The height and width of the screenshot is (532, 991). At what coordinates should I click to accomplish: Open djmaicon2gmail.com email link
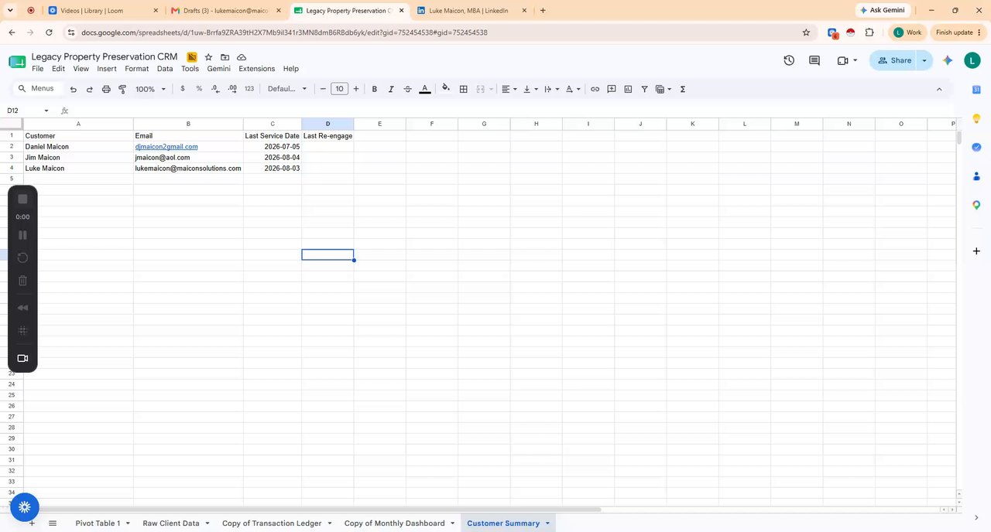click(166, 146)
